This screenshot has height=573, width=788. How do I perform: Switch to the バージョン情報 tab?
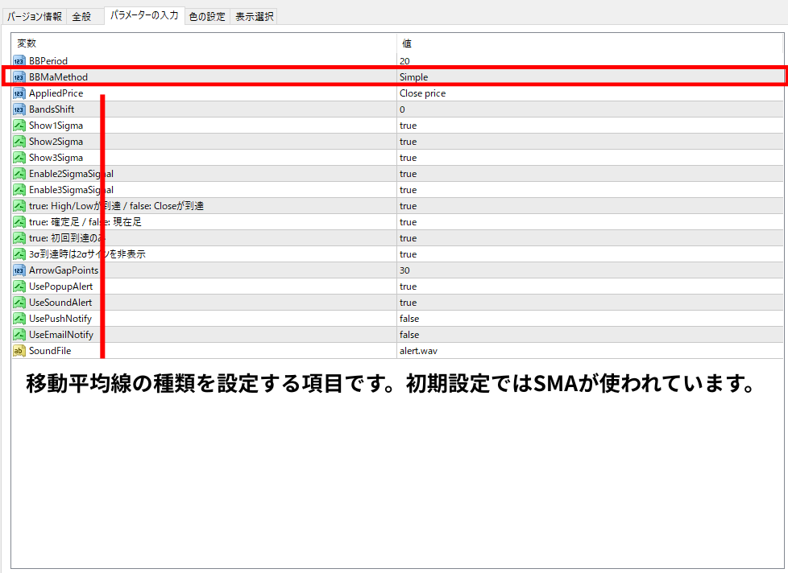[35, 16]
